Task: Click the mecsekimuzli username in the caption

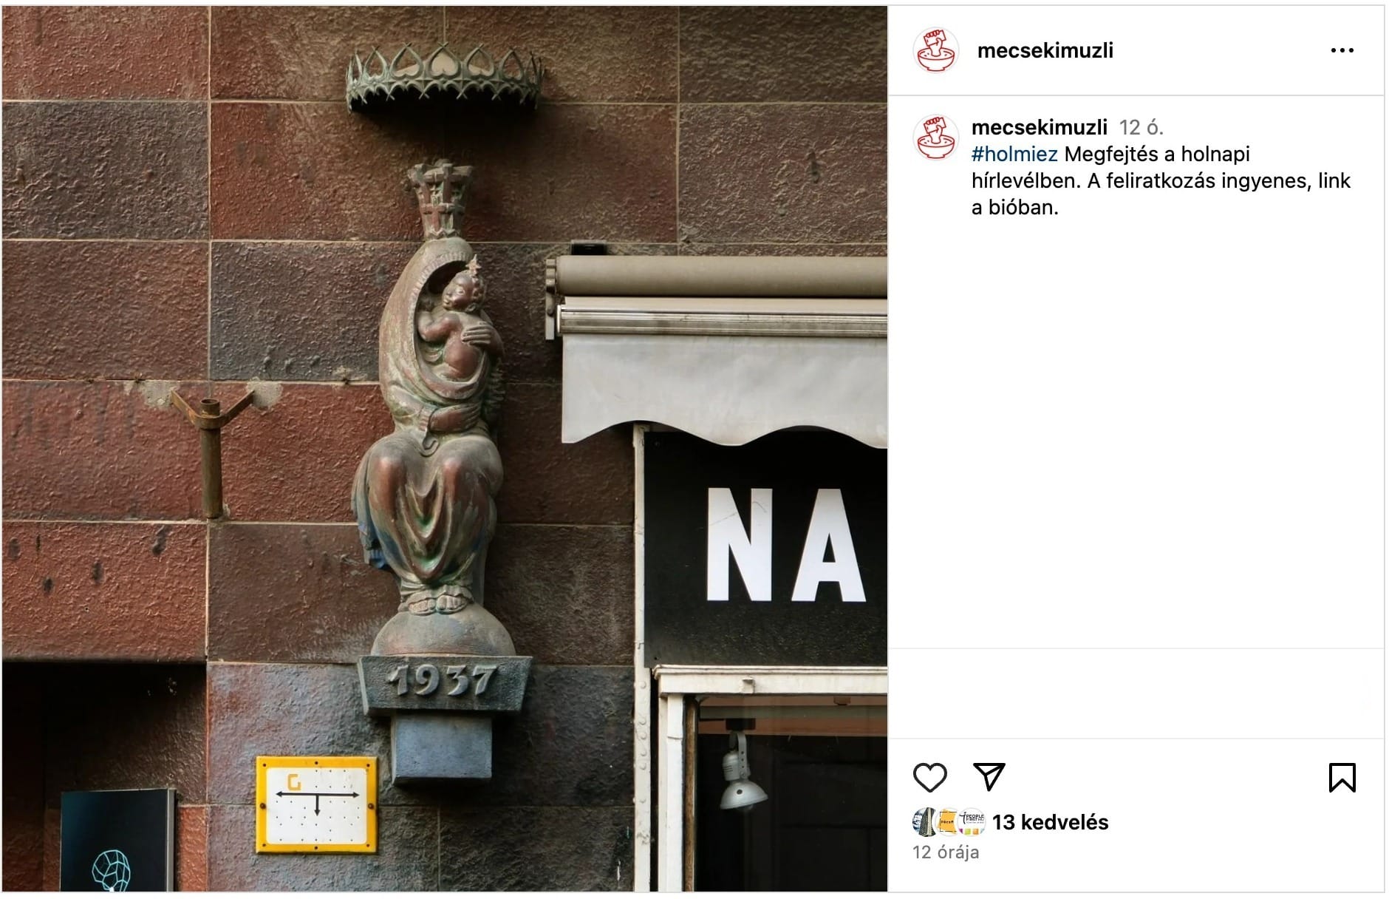Action: 1039,127
